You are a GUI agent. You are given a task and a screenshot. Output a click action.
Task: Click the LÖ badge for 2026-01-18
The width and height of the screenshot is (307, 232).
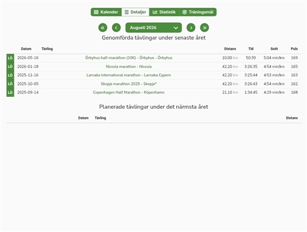(x=10, y=66)
